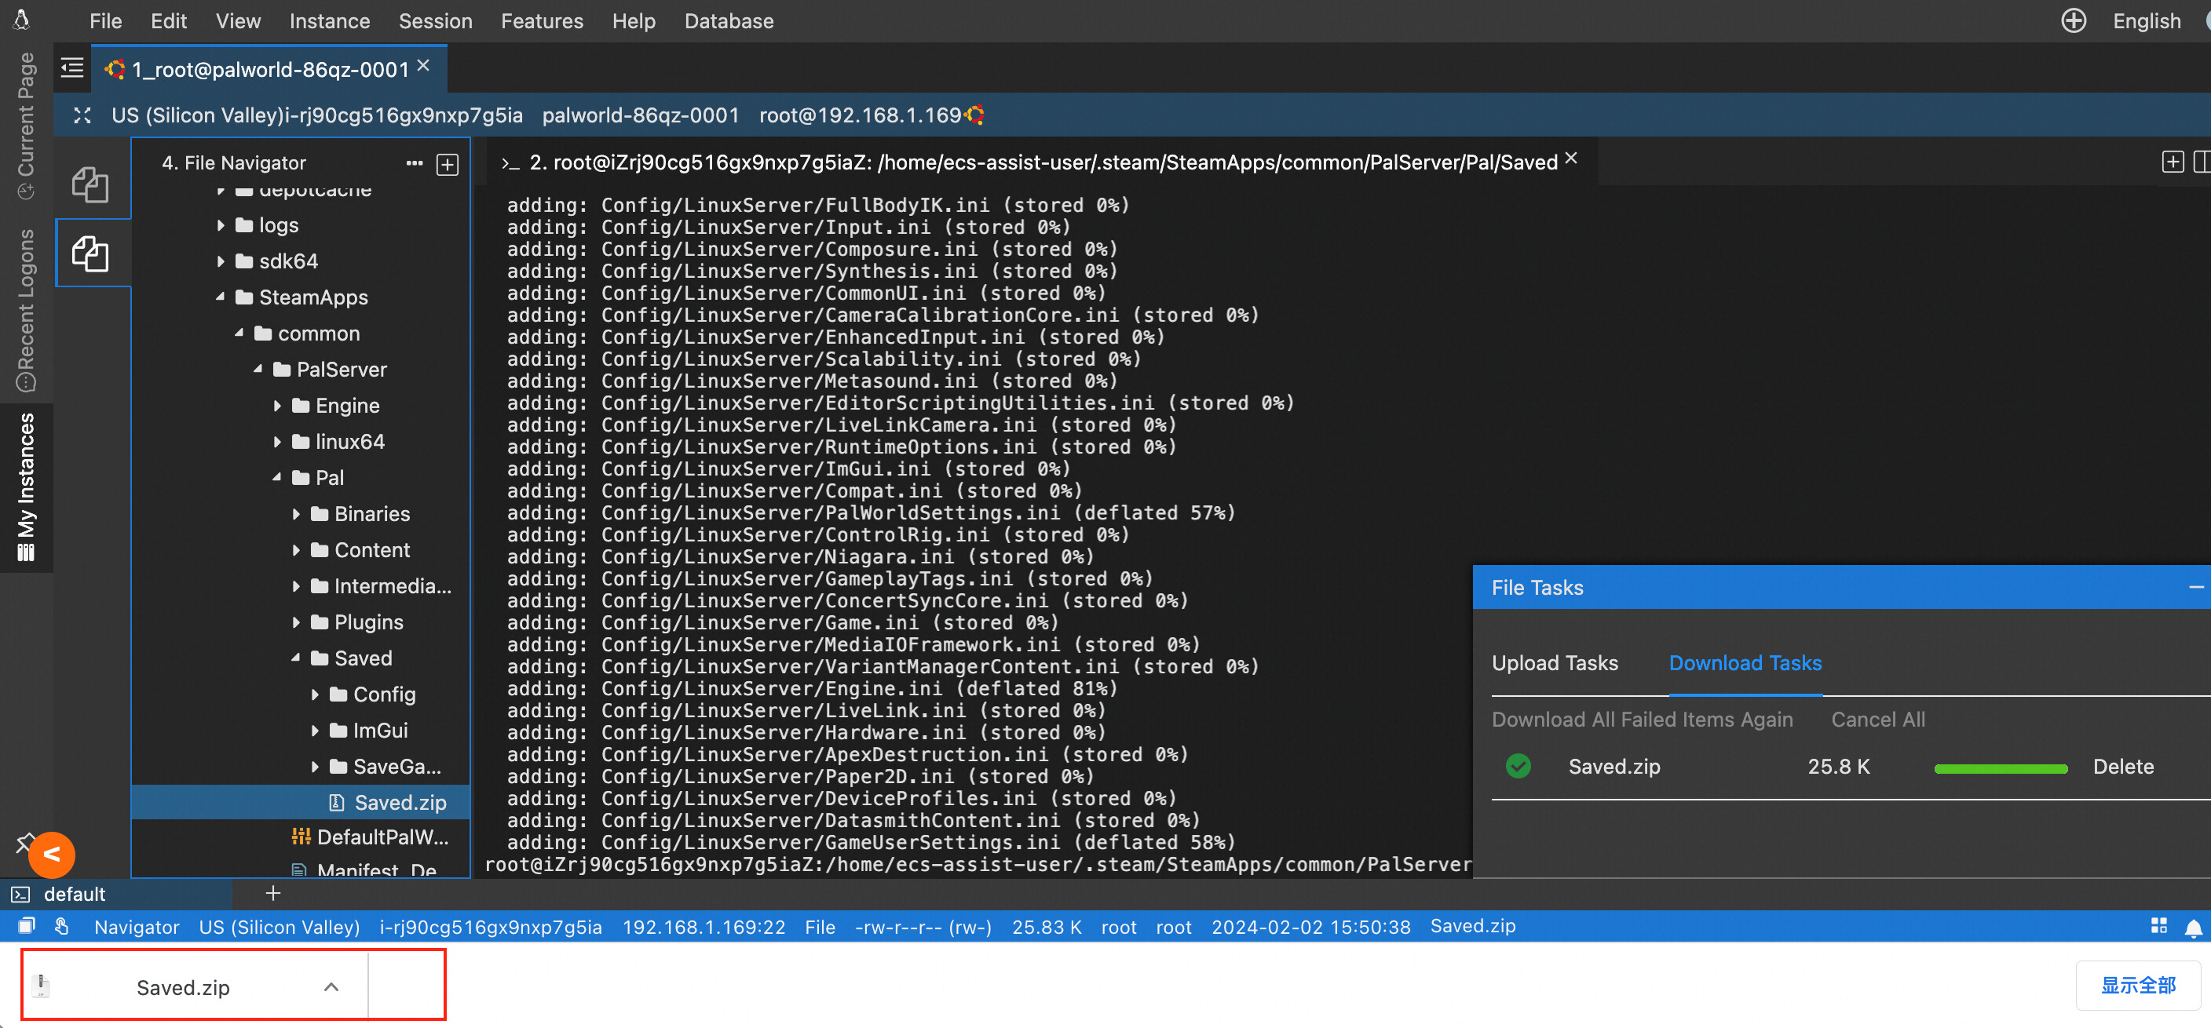Click the plus icon in File Navigator header
The height and width of the screenshot is (1028, 2211).
[x=448, y=164]
